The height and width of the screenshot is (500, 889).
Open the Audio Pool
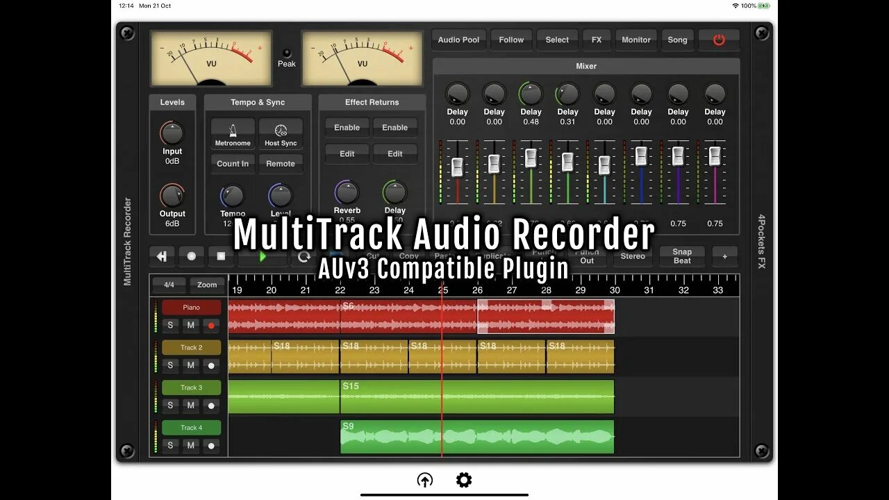click(x=458, y=40)
